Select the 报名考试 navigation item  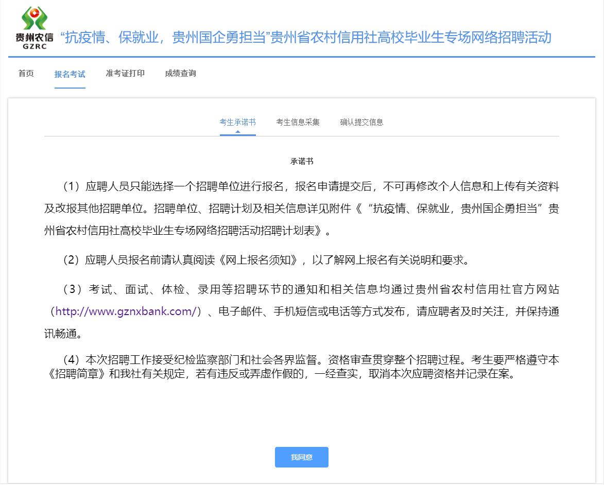(70, 74)
